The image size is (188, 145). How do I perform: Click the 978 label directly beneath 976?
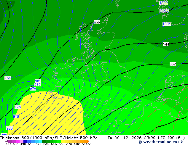pos(16,116)
